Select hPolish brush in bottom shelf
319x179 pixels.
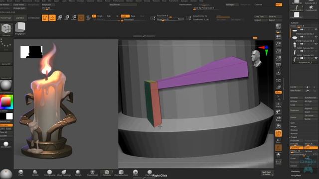pyautogui.click(x=35, y=173)
